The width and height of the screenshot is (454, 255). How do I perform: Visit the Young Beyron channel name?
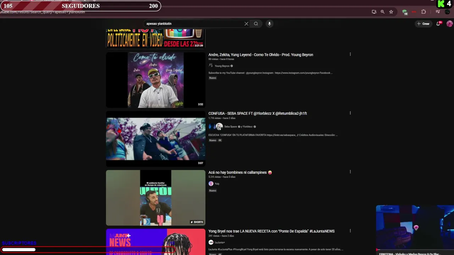coord(222,66)
